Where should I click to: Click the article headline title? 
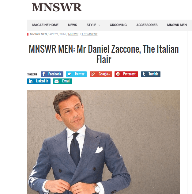[x=104, y=54]
